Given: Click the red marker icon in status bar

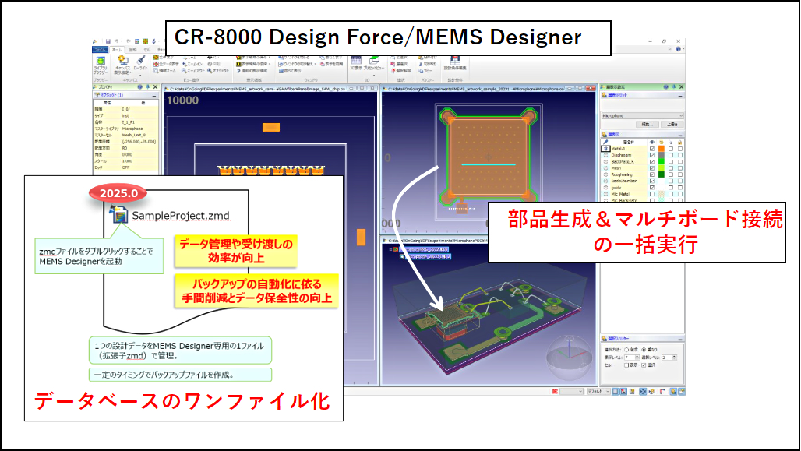Looking at the screenshot, I should (x=556, y=392).
